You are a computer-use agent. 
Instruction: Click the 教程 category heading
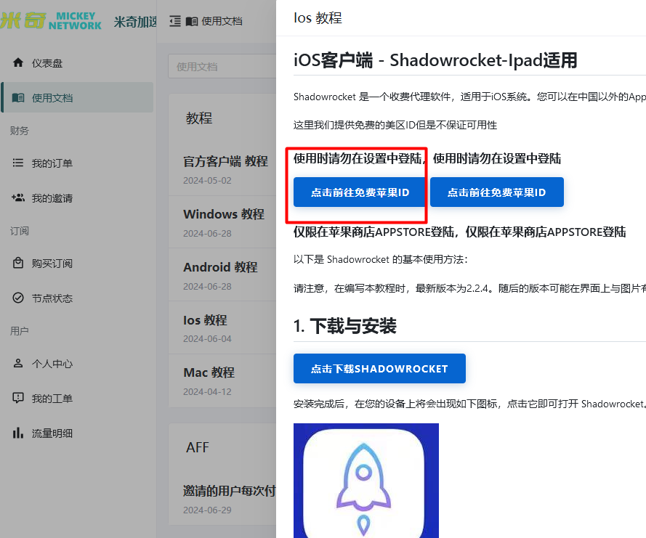tap(199, 118)
